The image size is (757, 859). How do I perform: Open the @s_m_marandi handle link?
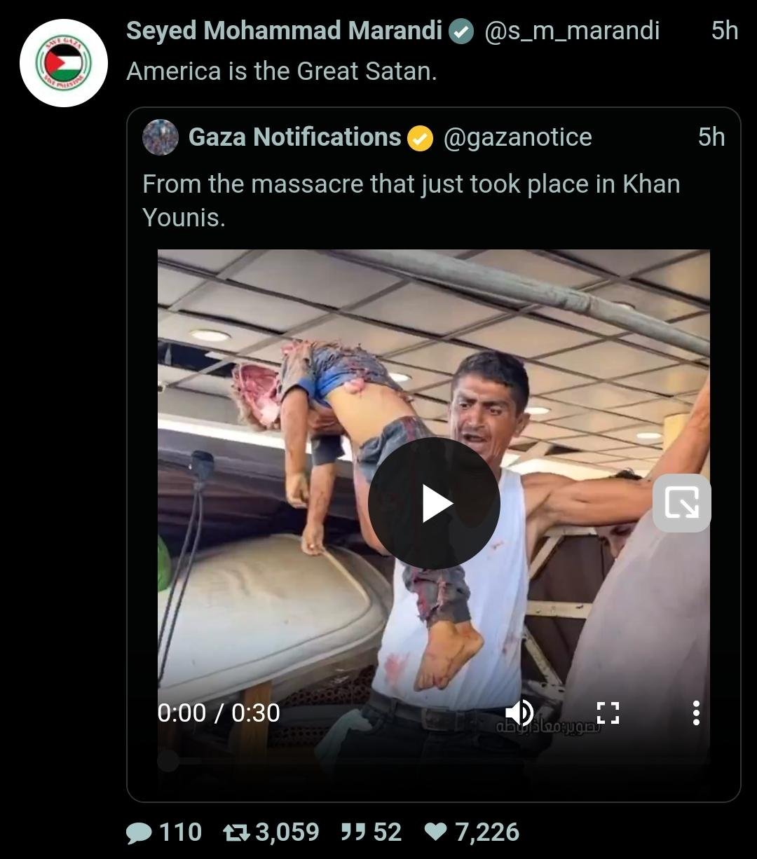point(572,31)
